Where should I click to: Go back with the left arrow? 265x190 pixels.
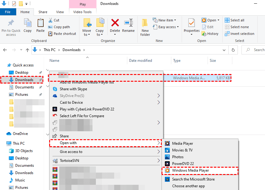pos(5,50)
